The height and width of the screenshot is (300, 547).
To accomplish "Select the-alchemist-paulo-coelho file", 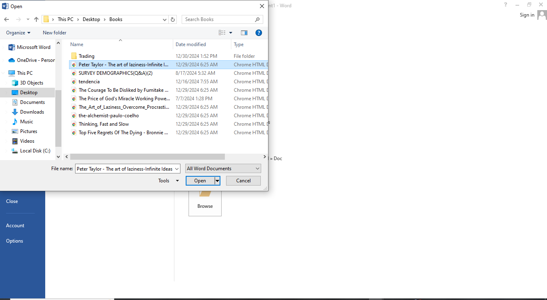I will 109,116.
